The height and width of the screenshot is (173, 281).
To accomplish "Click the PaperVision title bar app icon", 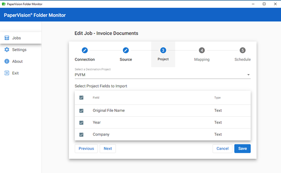I will 4,4.
